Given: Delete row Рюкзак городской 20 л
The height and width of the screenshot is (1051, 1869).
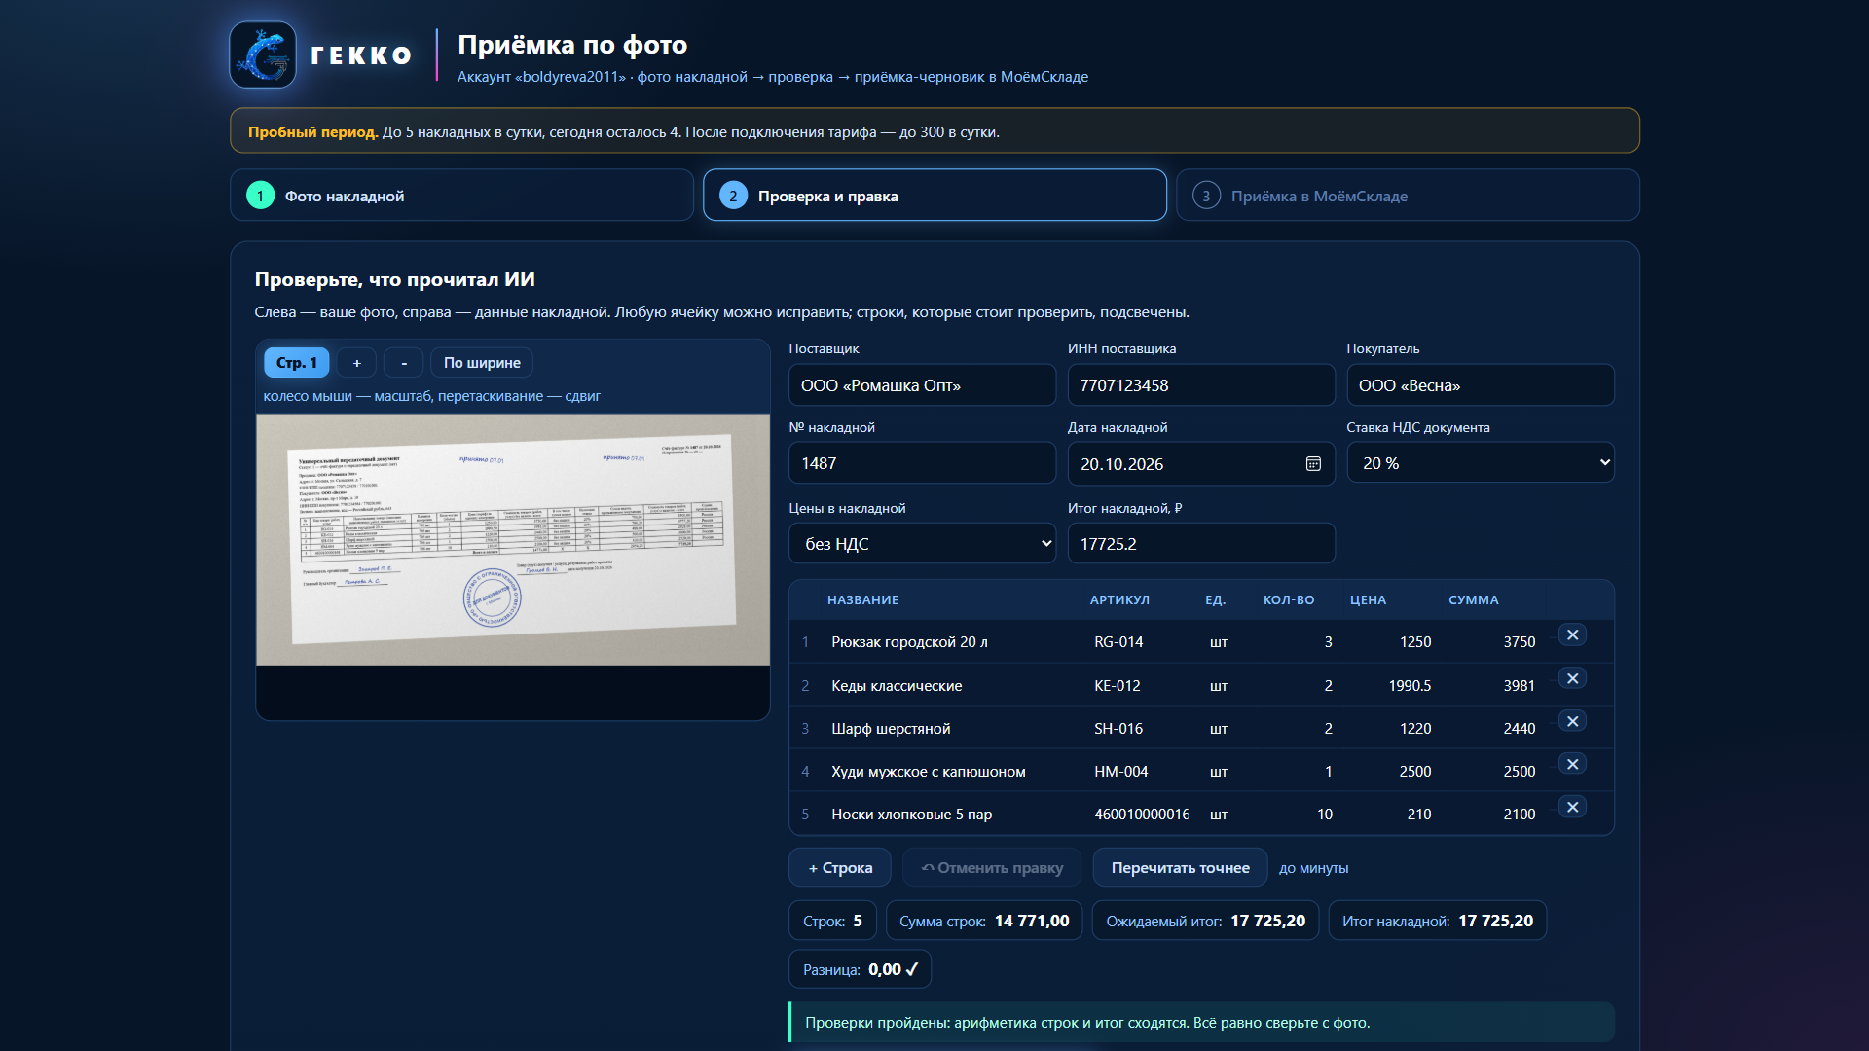Looking at the screenshot, I should 1572,634.
